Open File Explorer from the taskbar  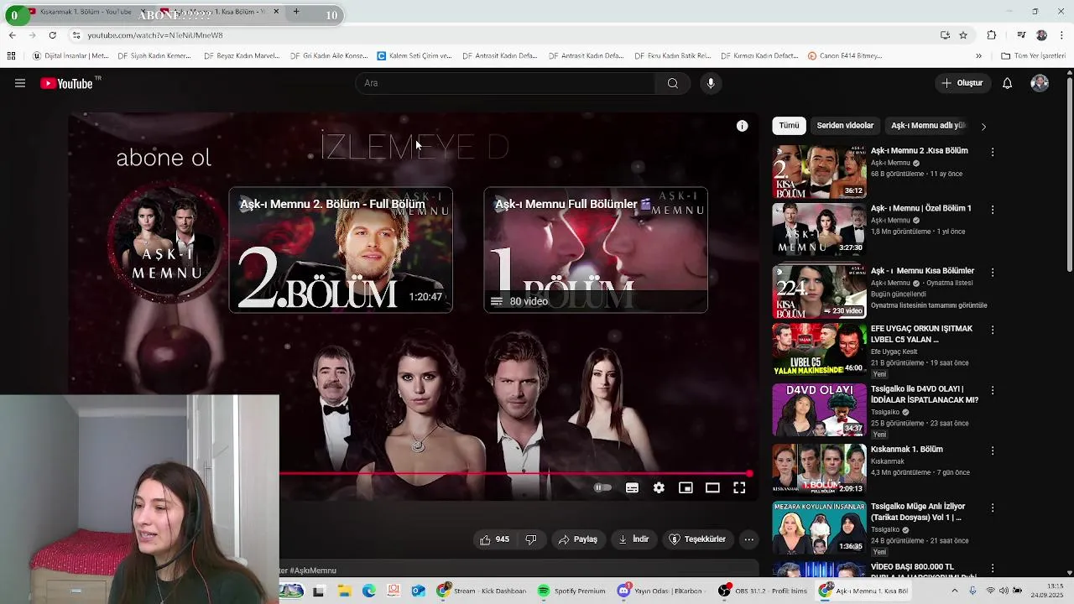pyautogui.click(x=344, y=591)
